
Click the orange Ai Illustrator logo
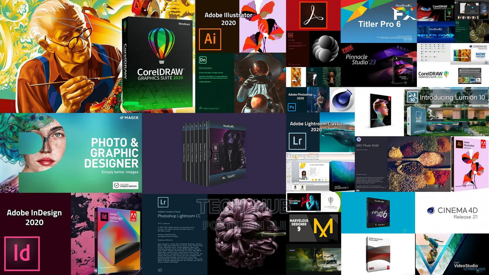pyautogui.click(x=210, y=39)
